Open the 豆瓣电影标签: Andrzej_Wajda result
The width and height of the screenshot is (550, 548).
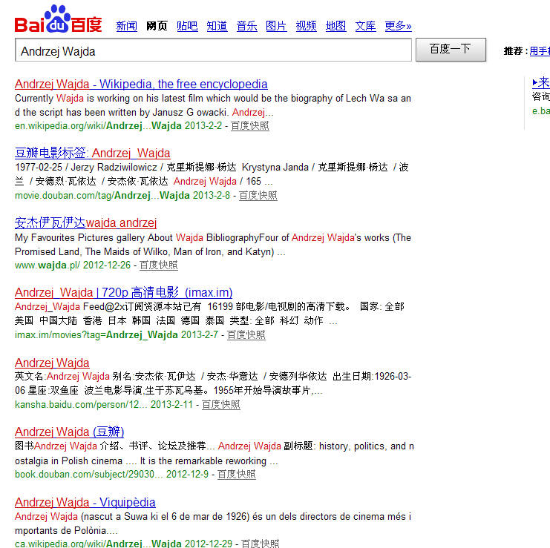[x=93, y=153]
